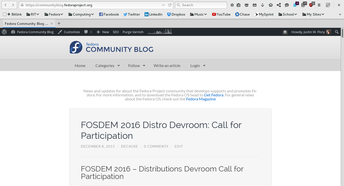
Task: Click the WordPress logo in admin bar
Action: pos(4,32)
